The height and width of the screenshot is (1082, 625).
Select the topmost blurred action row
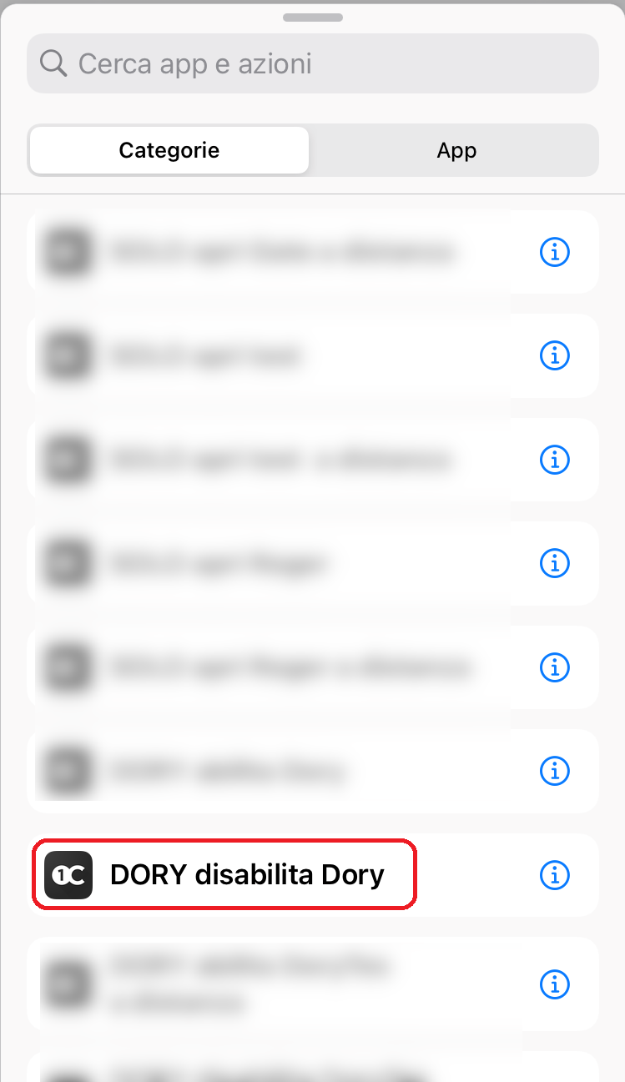(x=312, y=251)
